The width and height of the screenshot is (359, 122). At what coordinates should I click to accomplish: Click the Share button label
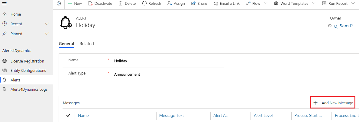click(x=202, y=3)
